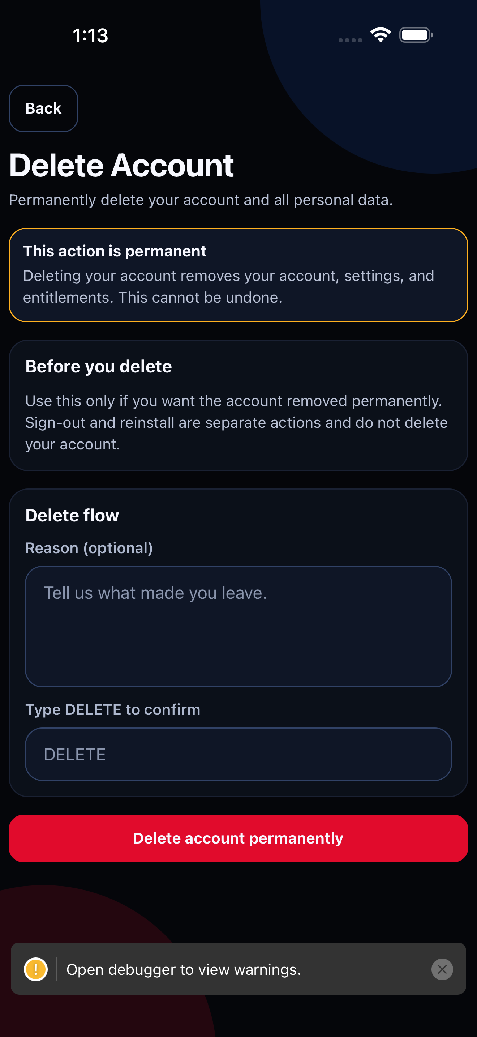Click inside the reason text area
This screenshot has width=477, height=1037.
pos(239,630)
